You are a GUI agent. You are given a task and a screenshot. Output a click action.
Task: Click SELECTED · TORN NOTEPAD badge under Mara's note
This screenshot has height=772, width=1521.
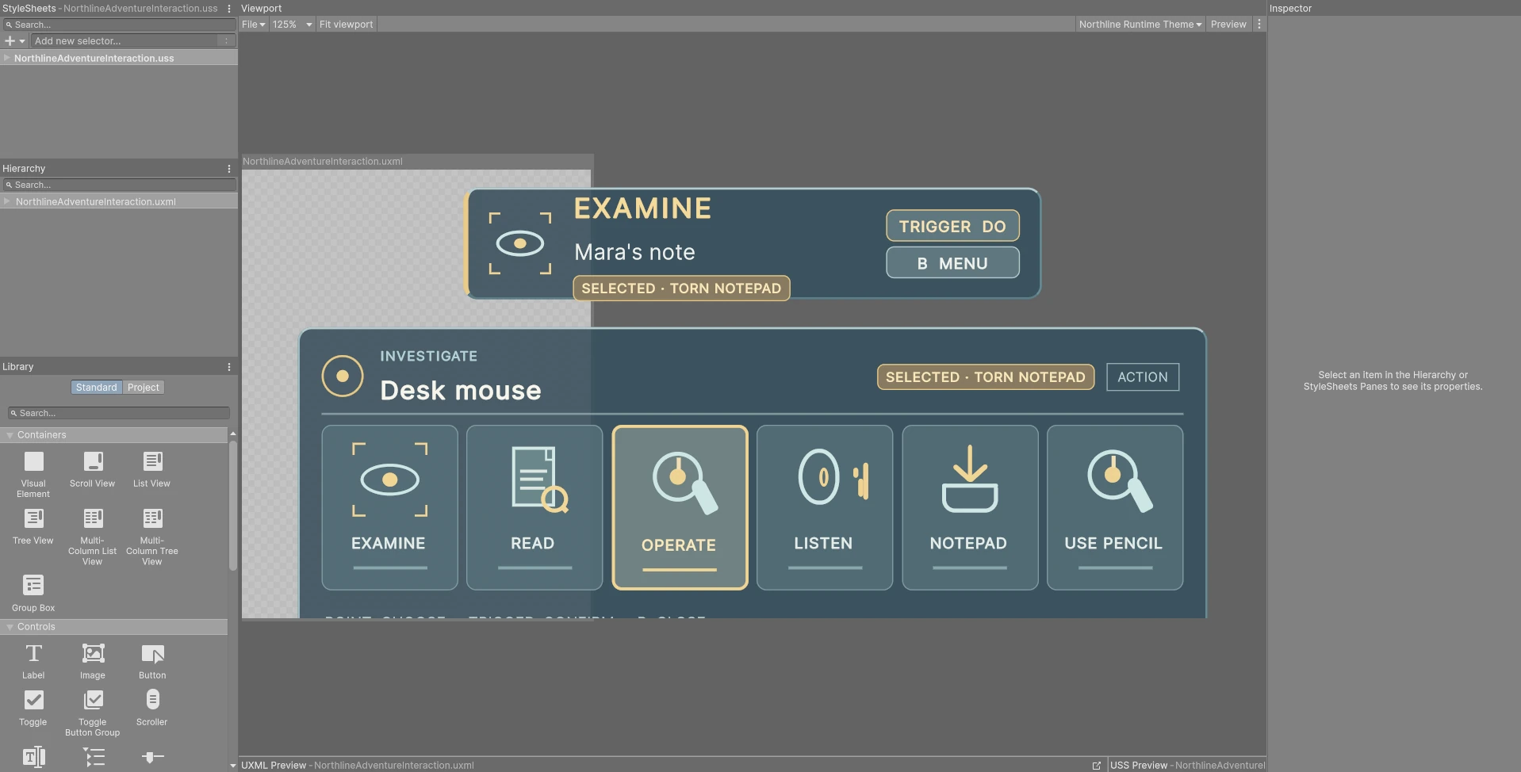point(681,289)
